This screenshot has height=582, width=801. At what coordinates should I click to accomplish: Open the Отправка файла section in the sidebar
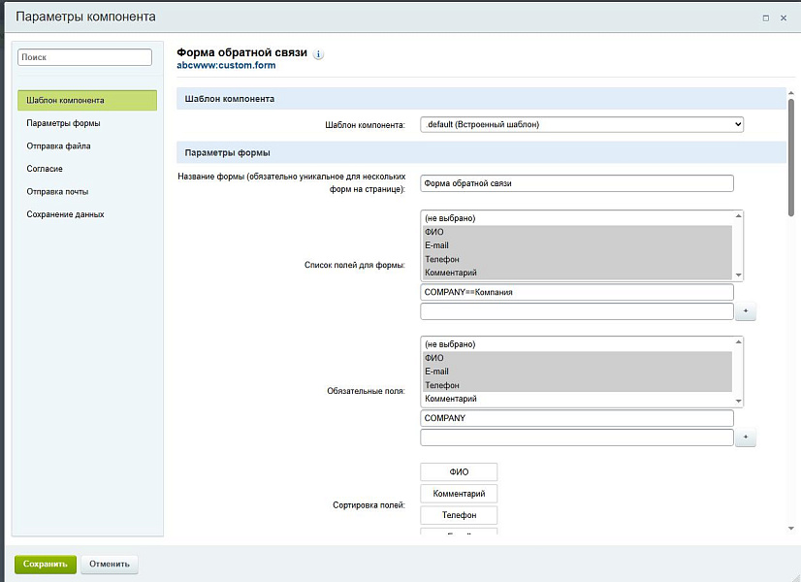coord(58,145)
